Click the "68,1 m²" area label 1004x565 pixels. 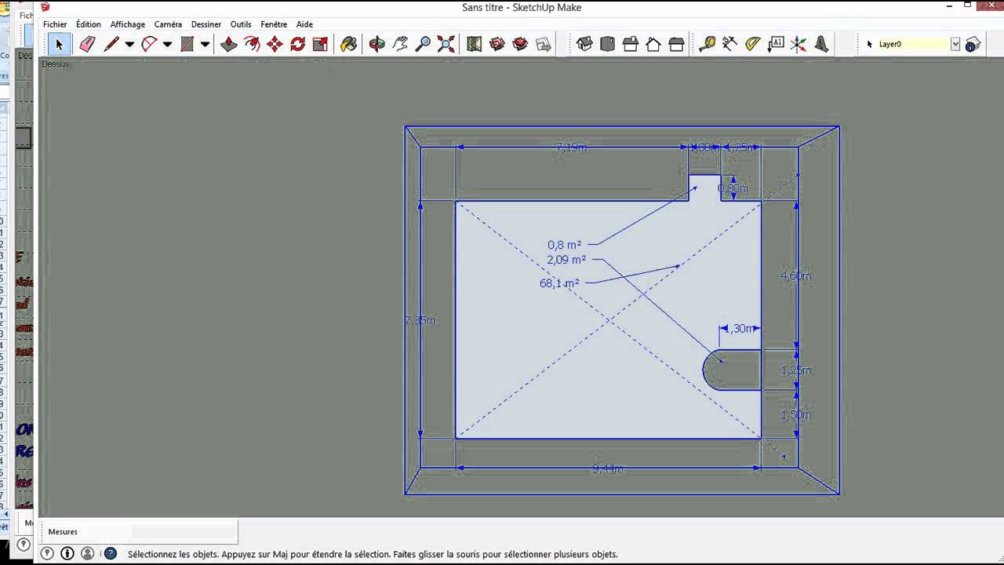click(559, 283)
